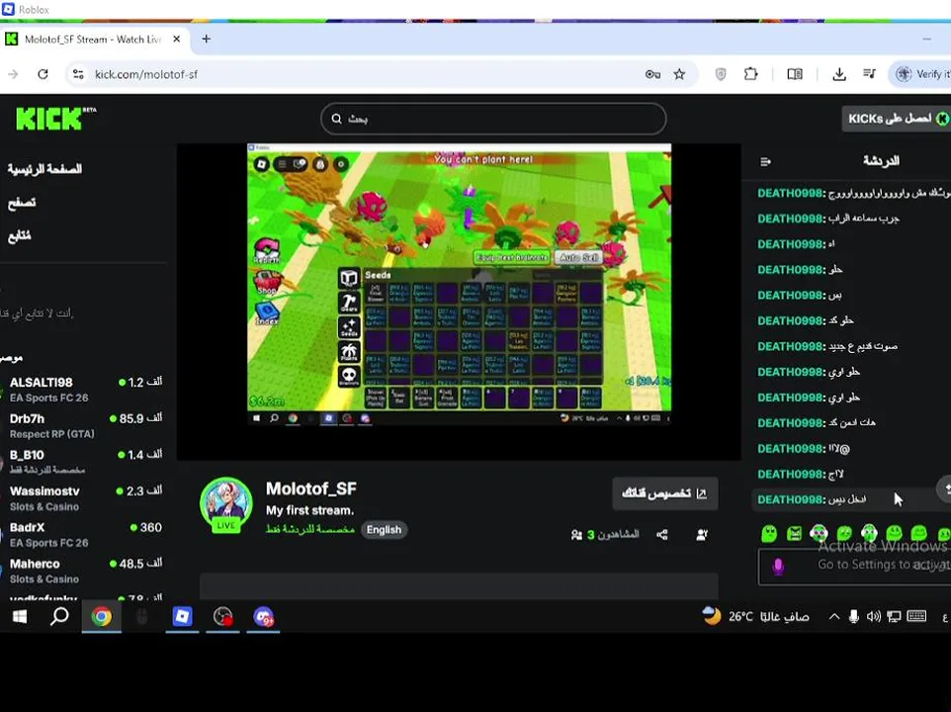The height and width of the screenshot is (712, 951).
Task: Open the volume icon in system tray
Action: tap(873, 617)
